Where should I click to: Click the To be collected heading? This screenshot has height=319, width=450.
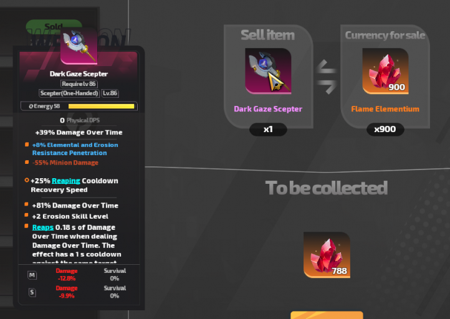327,188
